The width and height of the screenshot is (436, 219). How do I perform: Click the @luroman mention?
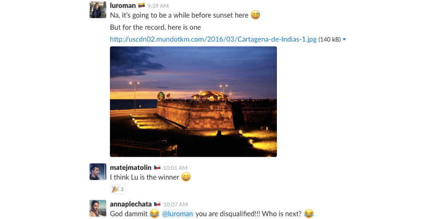[x=177, y=214]
